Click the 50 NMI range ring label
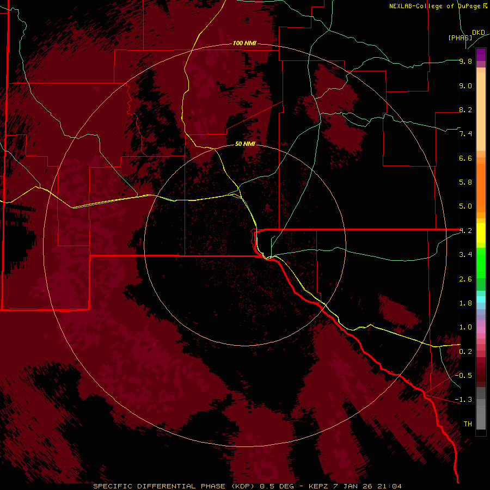The height and width of the screenshot is (490, 490). click(245, 144)
